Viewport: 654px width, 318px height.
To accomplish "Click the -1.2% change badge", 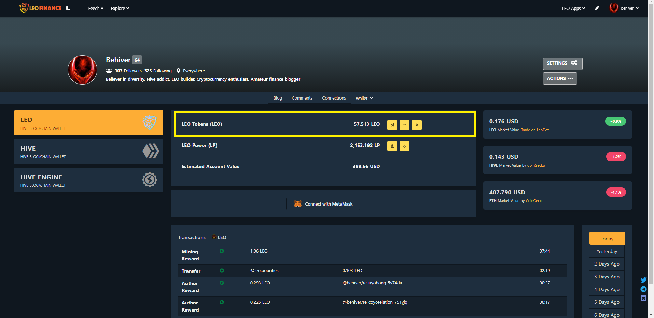I will tap(616, 157).
